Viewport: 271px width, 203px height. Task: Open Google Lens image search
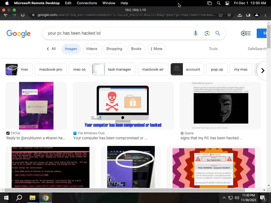tap(207, 33)
